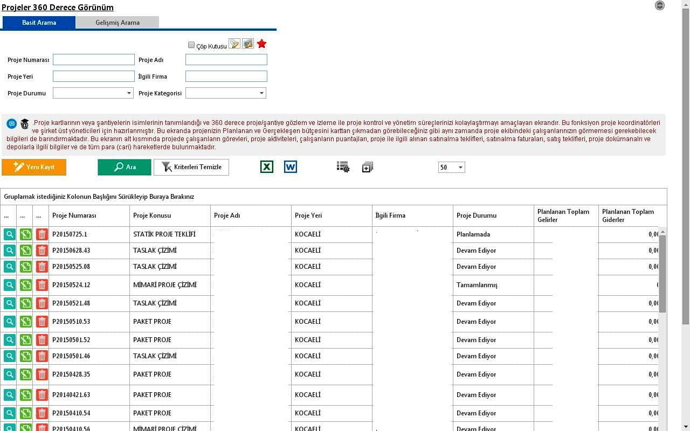The height and width of the screenshot is (431, 690).
Task: Expand the Proje Kategorisi dropdown
Action: 226,93
